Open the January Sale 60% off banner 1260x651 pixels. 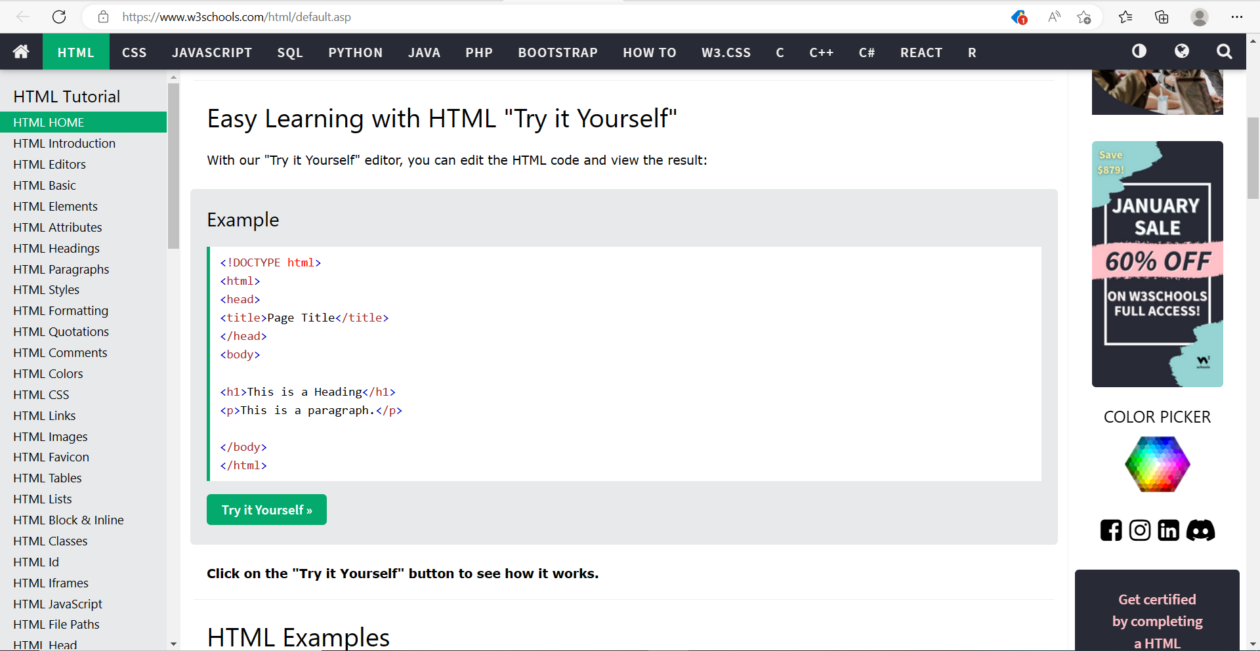[x=1157, y=264]
